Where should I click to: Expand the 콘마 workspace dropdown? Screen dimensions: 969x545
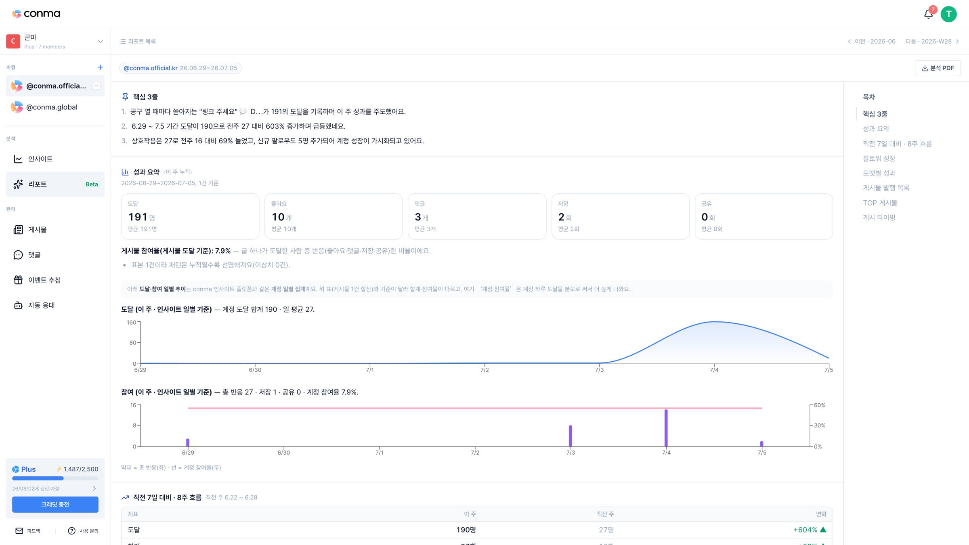click(x=100, y=42)
